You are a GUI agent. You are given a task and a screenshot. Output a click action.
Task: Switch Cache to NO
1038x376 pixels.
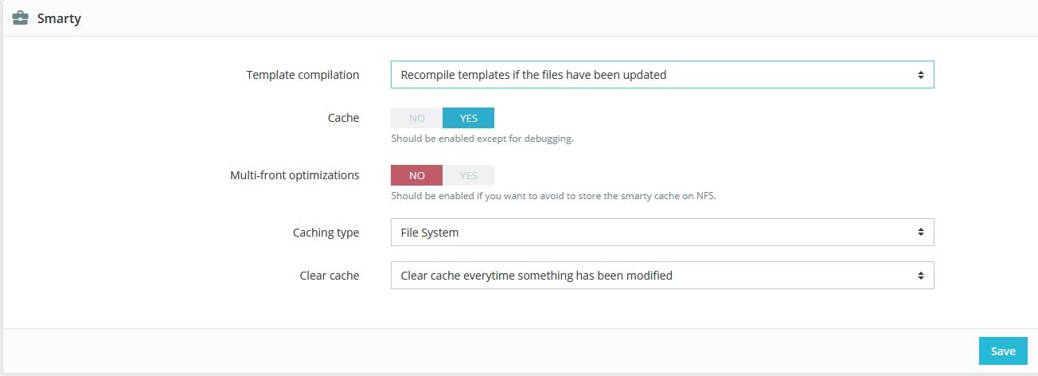coord(416,118)
